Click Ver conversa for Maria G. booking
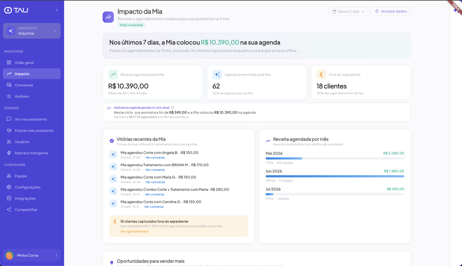The height and width of the screenshot is (266, 462). 155,182
